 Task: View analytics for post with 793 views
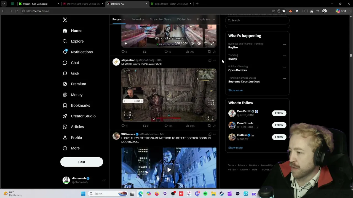click(190, 52)
